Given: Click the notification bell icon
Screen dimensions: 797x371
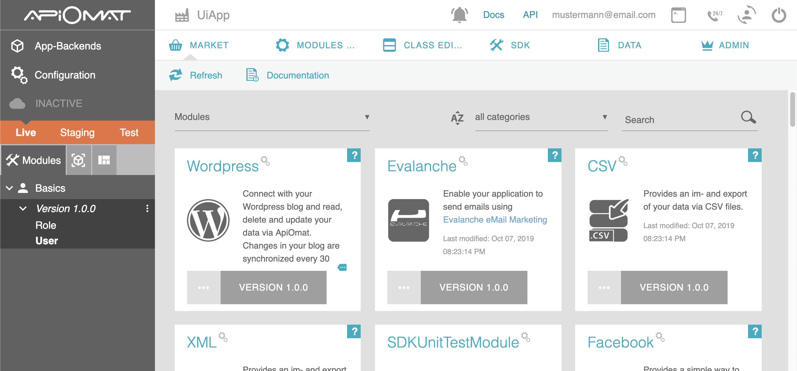Looking at the screenshot, I should pos(460,15).
